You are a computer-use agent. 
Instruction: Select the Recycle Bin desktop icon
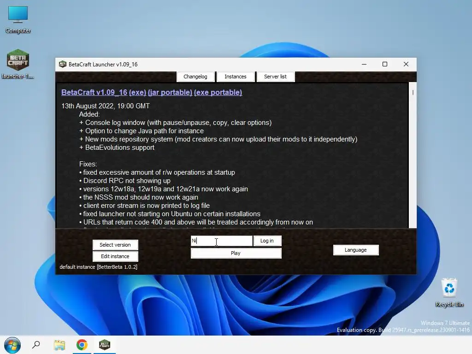pos(449,292)
